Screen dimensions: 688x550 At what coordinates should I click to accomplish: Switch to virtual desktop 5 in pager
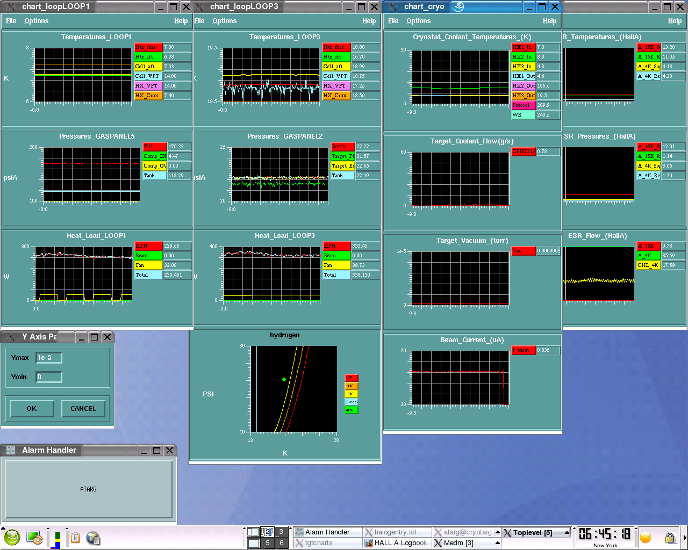(268, 543)
